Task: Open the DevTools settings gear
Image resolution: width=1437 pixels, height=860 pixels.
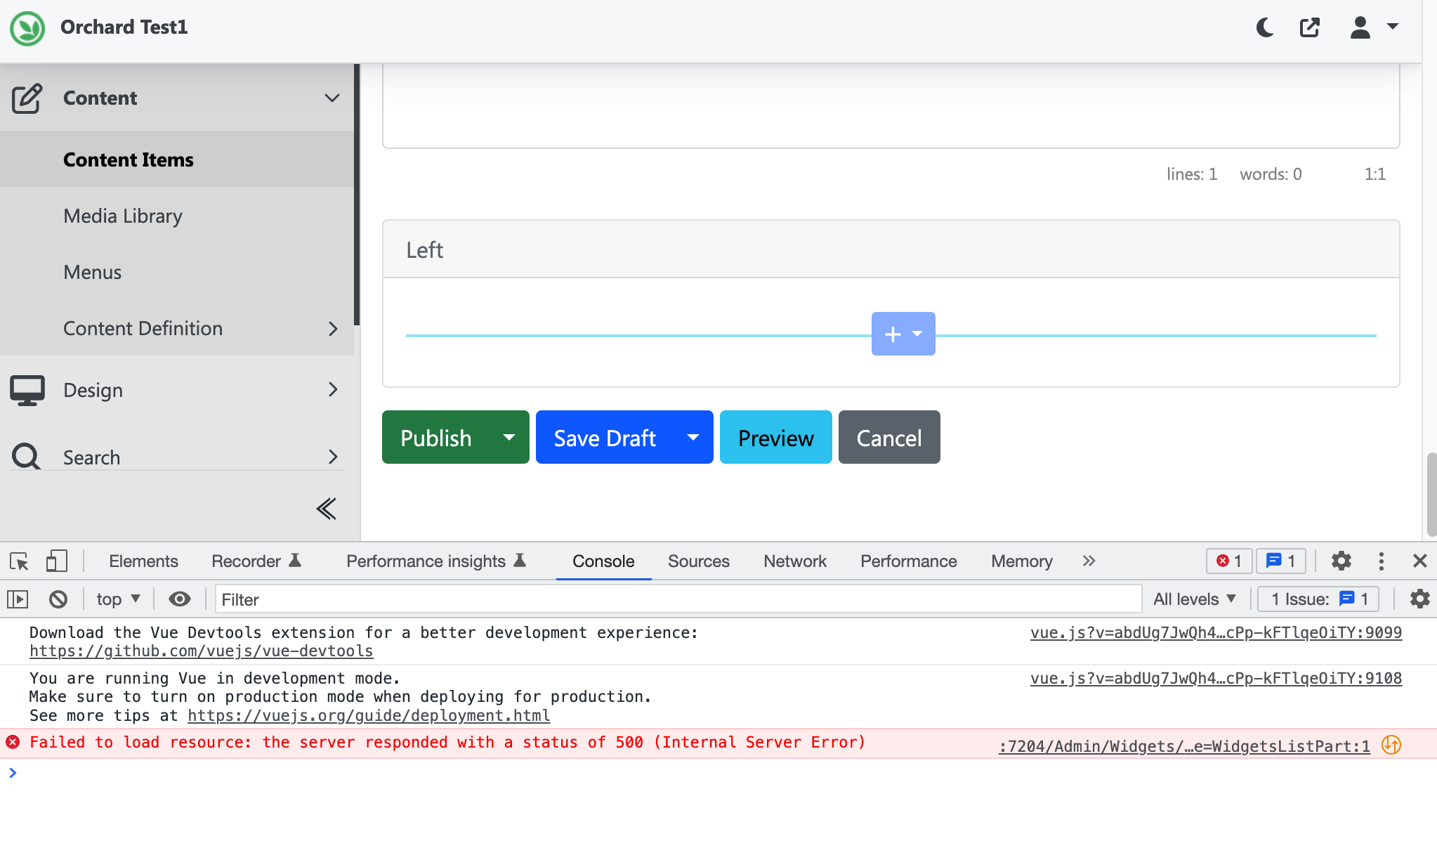Action: point(1341,561)
